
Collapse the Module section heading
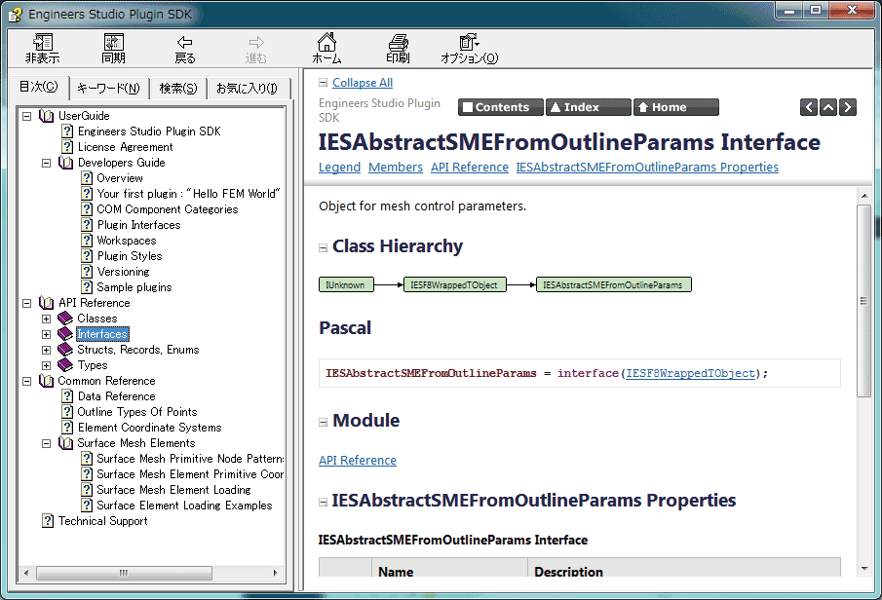[324, 422]
